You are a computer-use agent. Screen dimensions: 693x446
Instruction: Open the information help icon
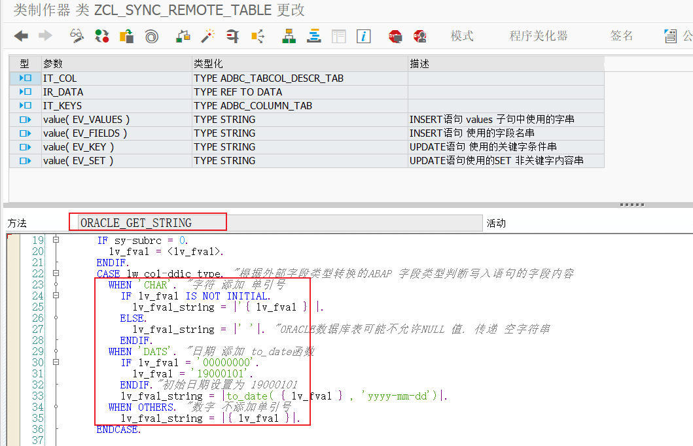tap(363, 36)
